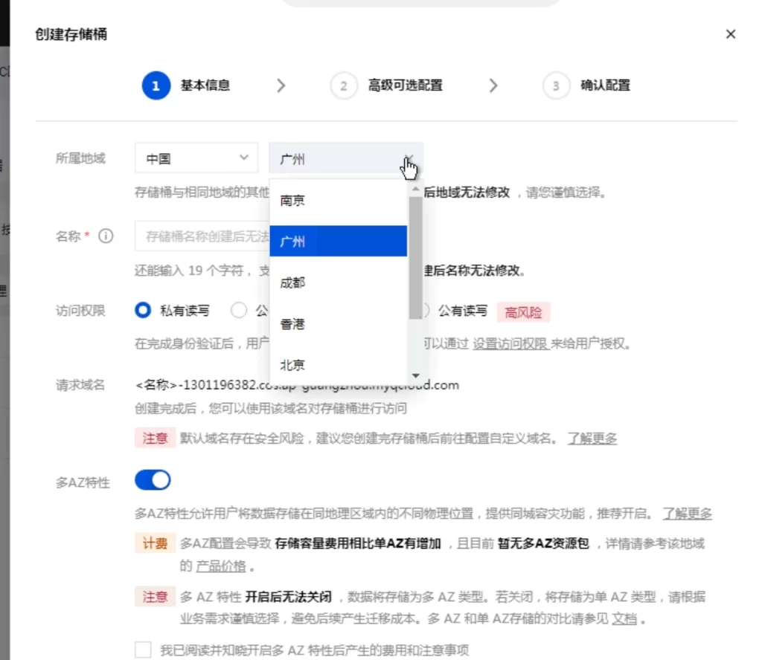Click the down arrow at bottom of region list
Screen dimensions: 762x660
coord(416,376)
